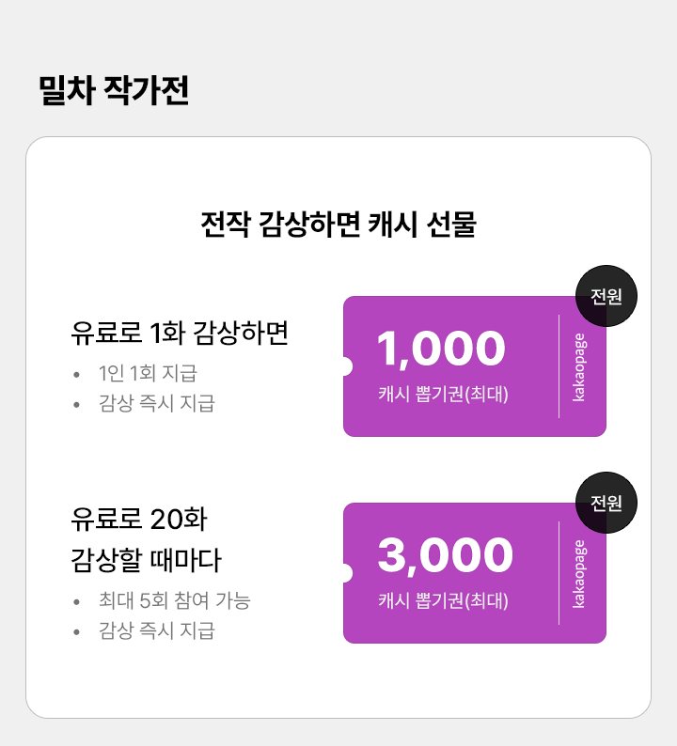
Task: Click the 1인 1회 지급 bullet item
Action: click(x=148, y=373)
